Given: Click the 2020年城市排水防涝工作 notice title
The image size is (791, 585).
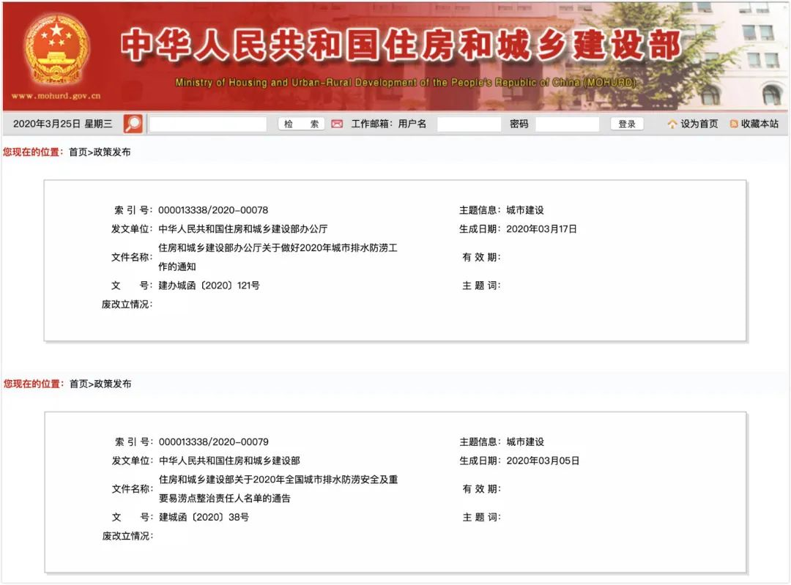Looking at the screenshot, I should coord(278,257).
